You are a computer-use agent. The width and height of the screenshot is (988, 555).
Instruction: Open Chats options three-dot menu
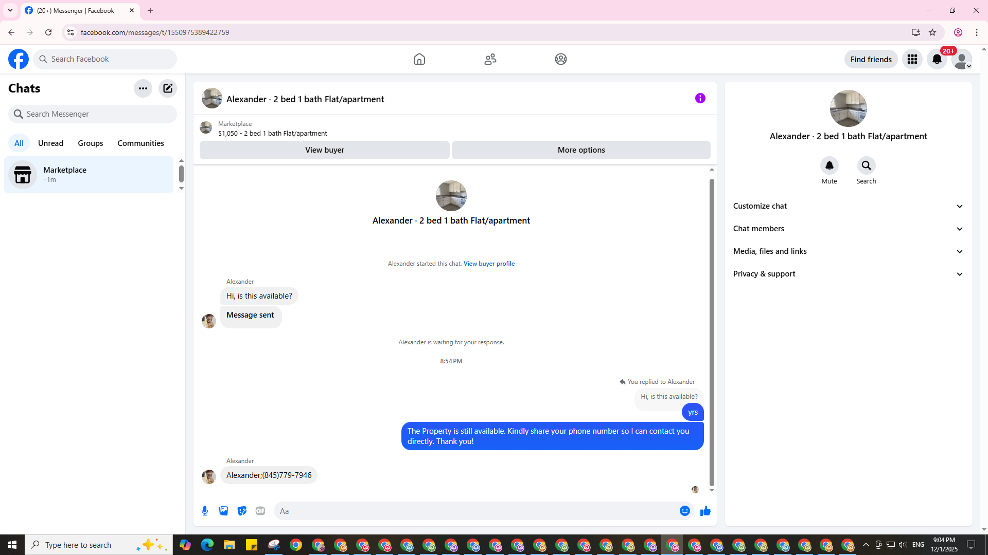click(143, 88)
